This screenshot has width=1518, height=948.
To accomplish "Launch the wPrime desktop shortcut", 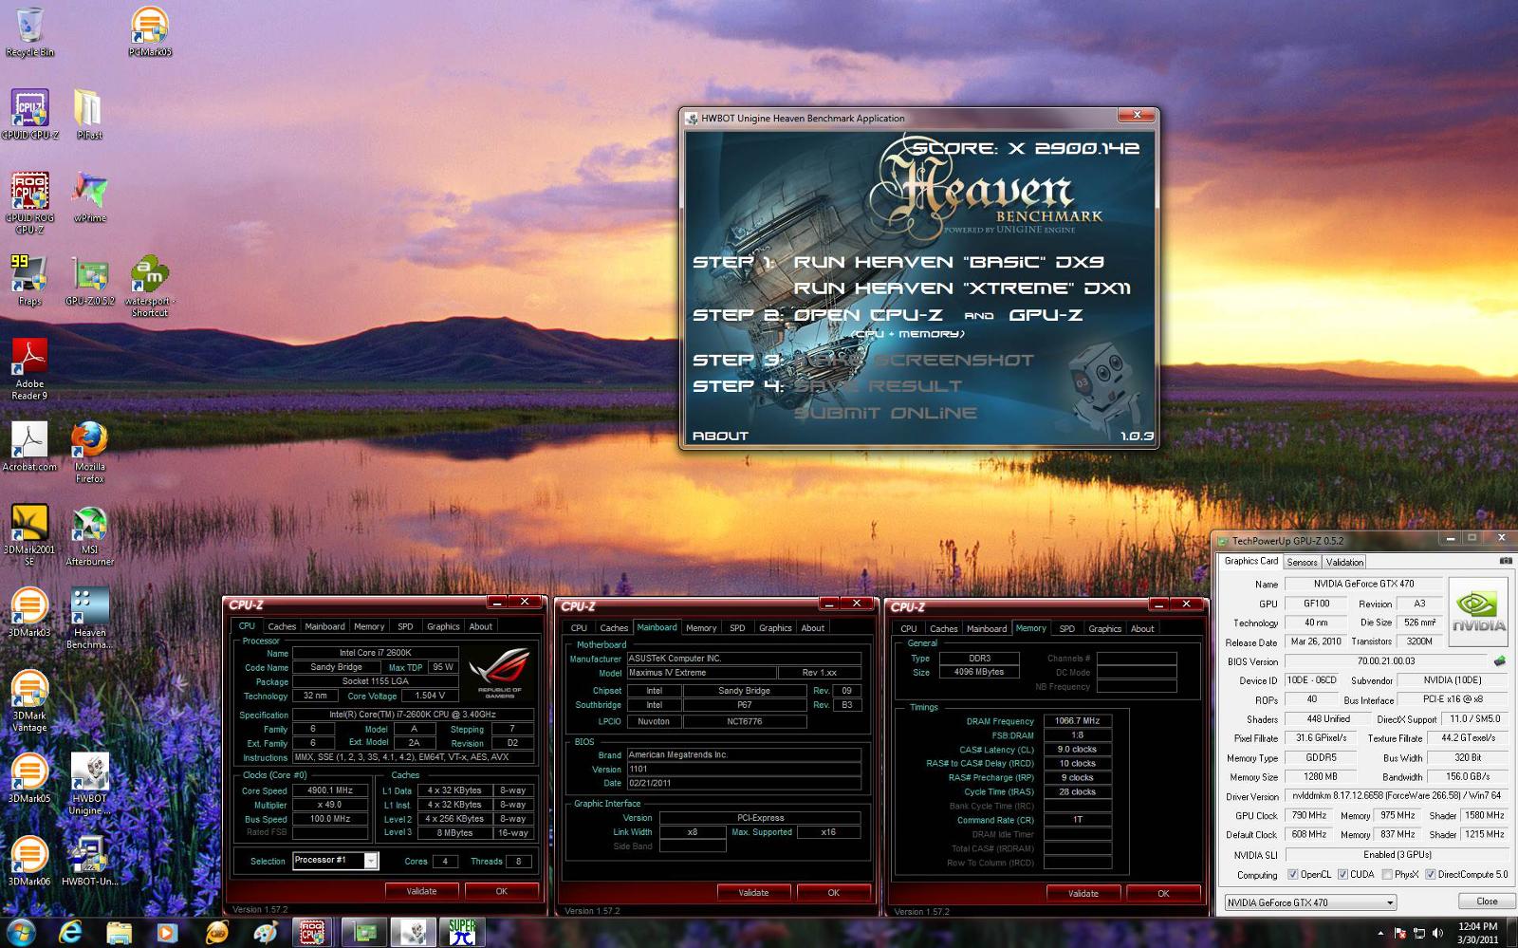I will coord(89,197).
